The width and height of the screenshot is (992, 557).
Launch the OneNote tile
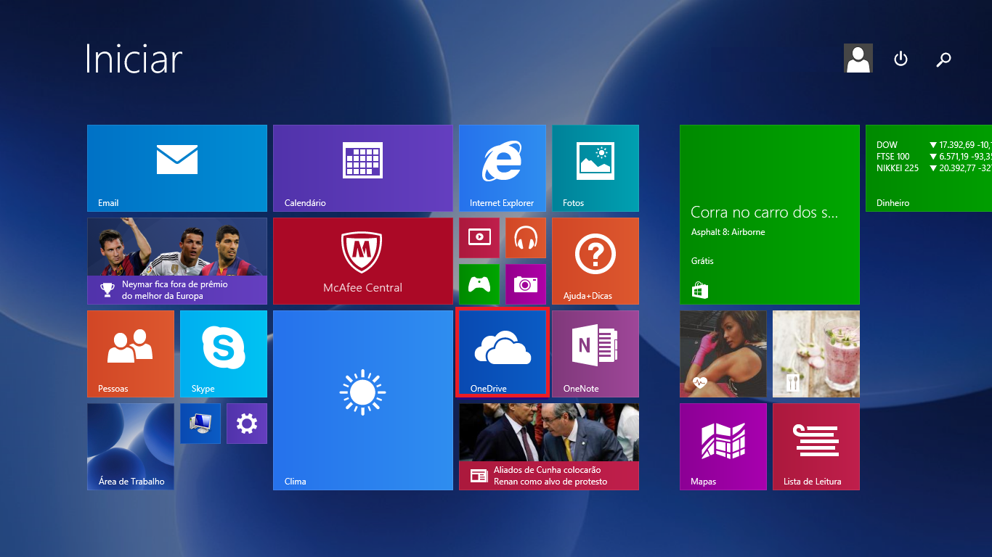coord(595,353)
